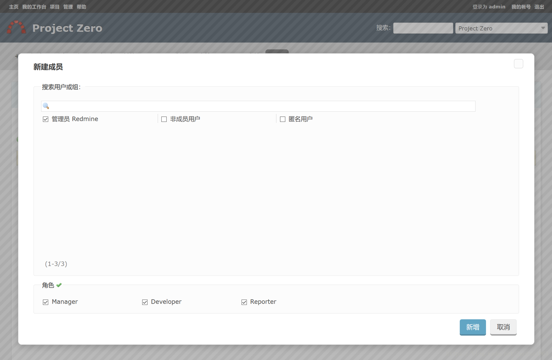Uncheck the Developer role checkbox
Image resolution: width=552 pixels, height=360 pixels.
[x=145, y=302]
